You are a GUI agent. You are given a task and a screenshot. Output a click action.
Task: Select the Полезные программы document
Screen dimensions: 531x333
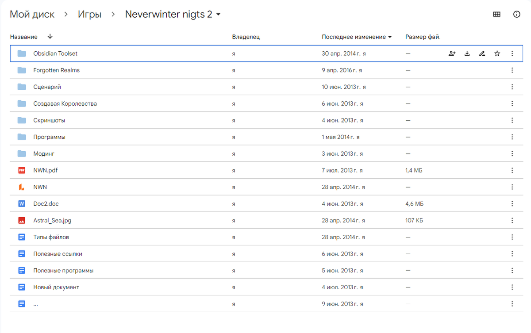[x=63, y=270]
